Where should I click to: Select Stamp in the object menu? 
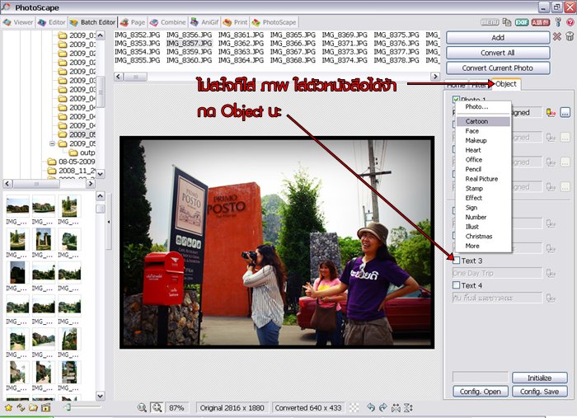[x=483, y=189]
